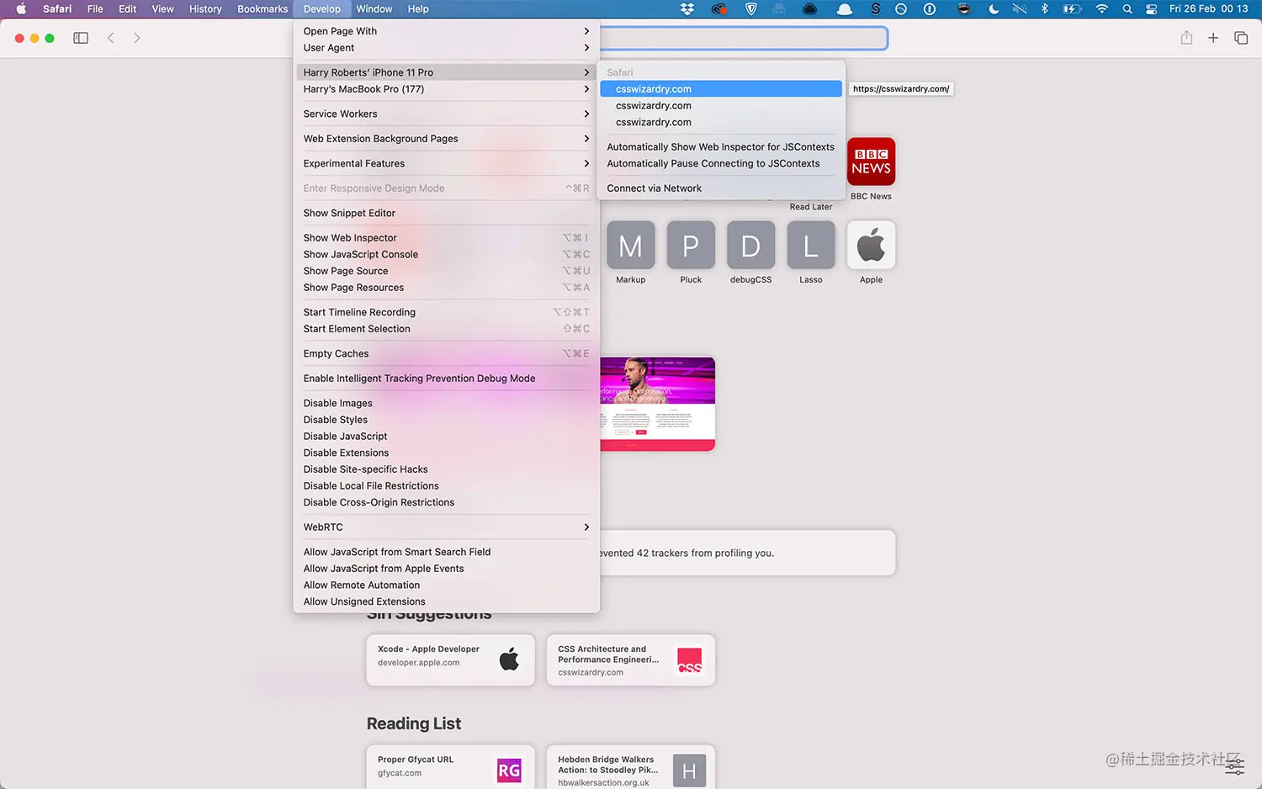Choose Show JavaScript Console
Image resolution: width=1262 pixels, height=789 pixels.
coord(446,254)
